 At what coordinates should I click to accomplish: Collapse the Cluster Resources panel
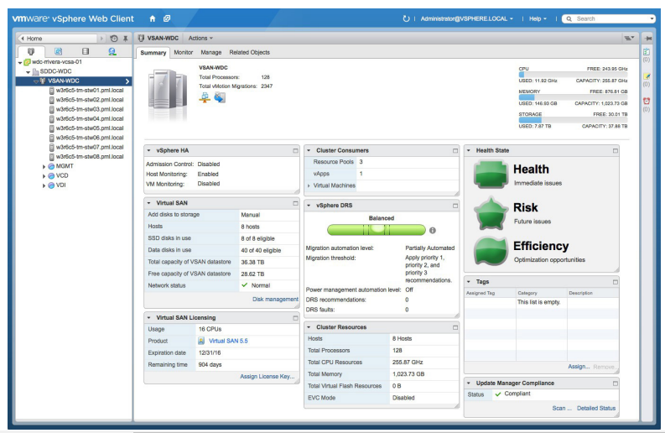(x=309, y=327)
